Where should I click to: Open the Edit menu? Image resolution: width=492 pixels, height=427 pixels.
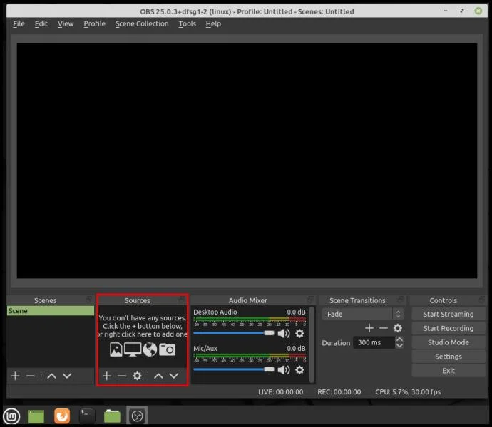[x=41, y=23]
